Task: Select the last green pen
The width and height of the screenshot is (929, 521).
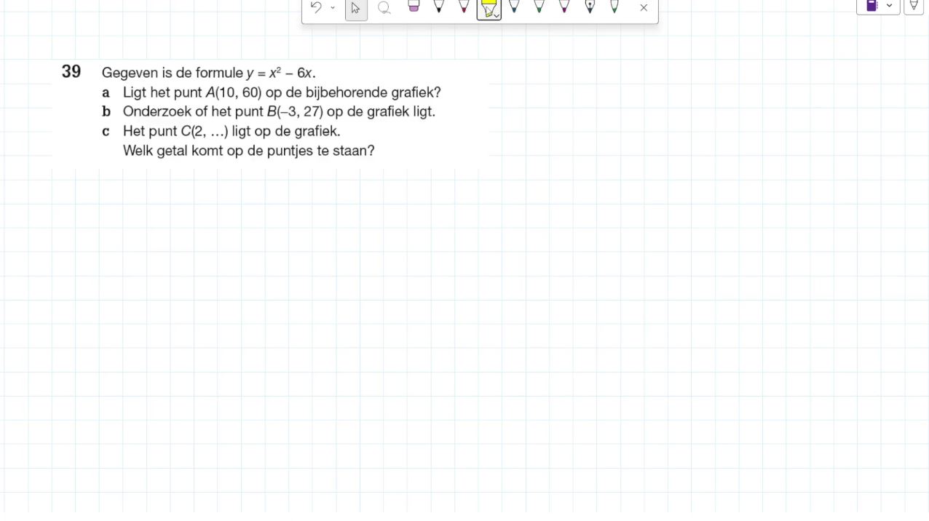Action: pyautogui.click(x=614, y=7)
